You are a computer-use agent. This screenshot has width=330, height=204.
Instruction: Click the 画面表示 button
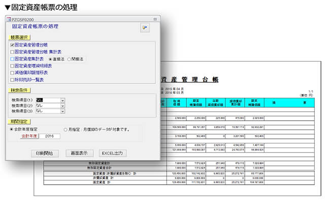79,153
